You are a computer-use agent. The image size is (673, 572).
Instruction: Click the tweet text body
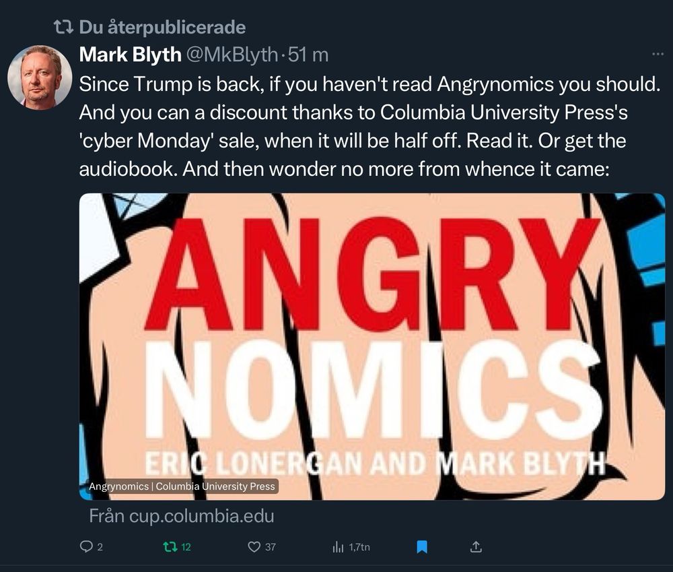pos(369,127)
